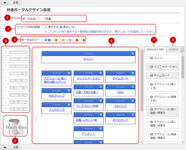Click the content list vertical scrollbar
This screenshot has width=186, height=150.
(183, 67)
